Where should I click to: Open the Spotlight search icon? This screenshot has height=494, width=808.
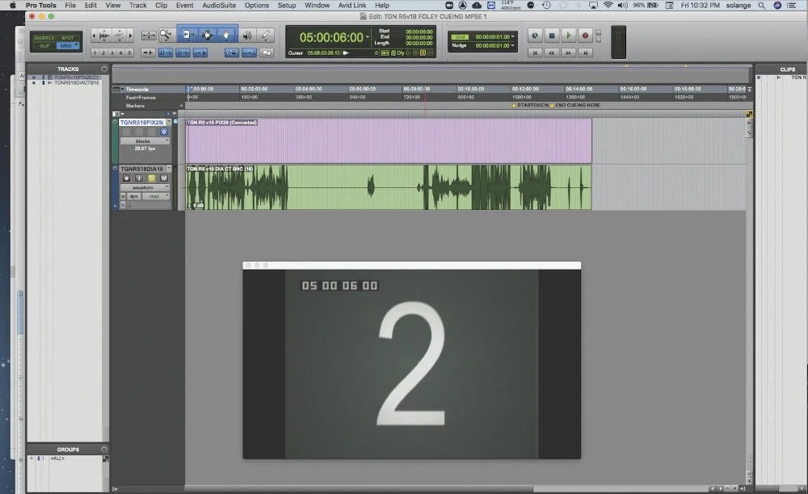[762, 5]
